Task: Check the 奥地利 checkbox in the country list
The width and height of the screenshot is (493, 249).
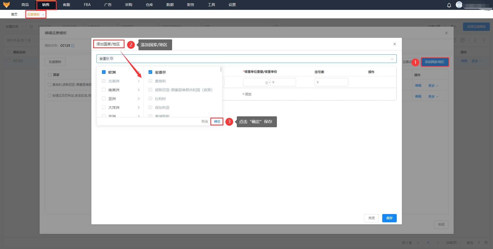Action: (x=150, y=81)
